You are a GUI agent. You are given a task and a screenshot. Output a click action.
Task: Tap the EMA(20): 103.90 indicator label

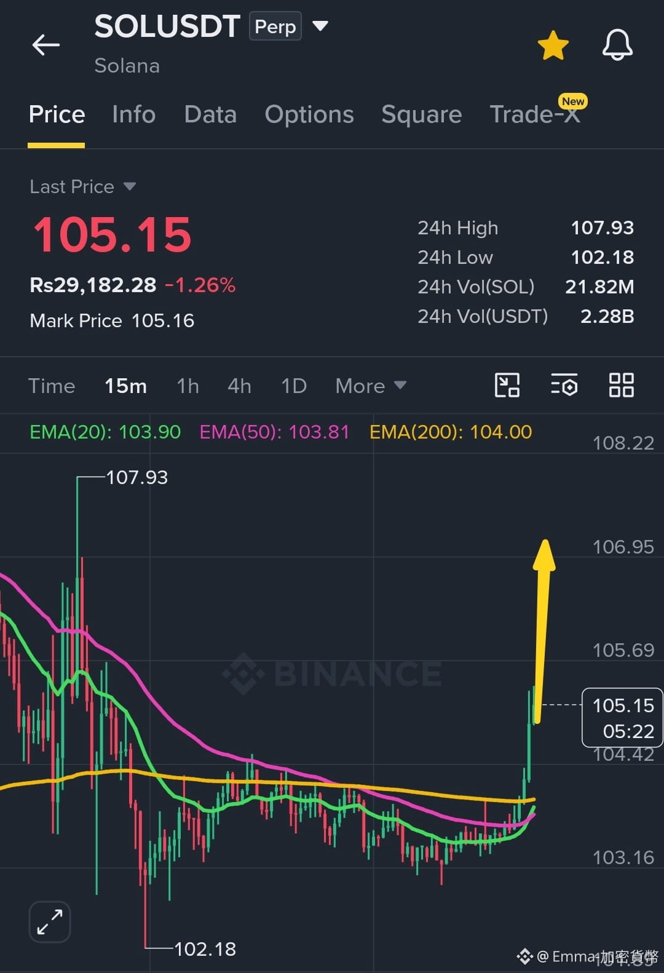[105, 432]
